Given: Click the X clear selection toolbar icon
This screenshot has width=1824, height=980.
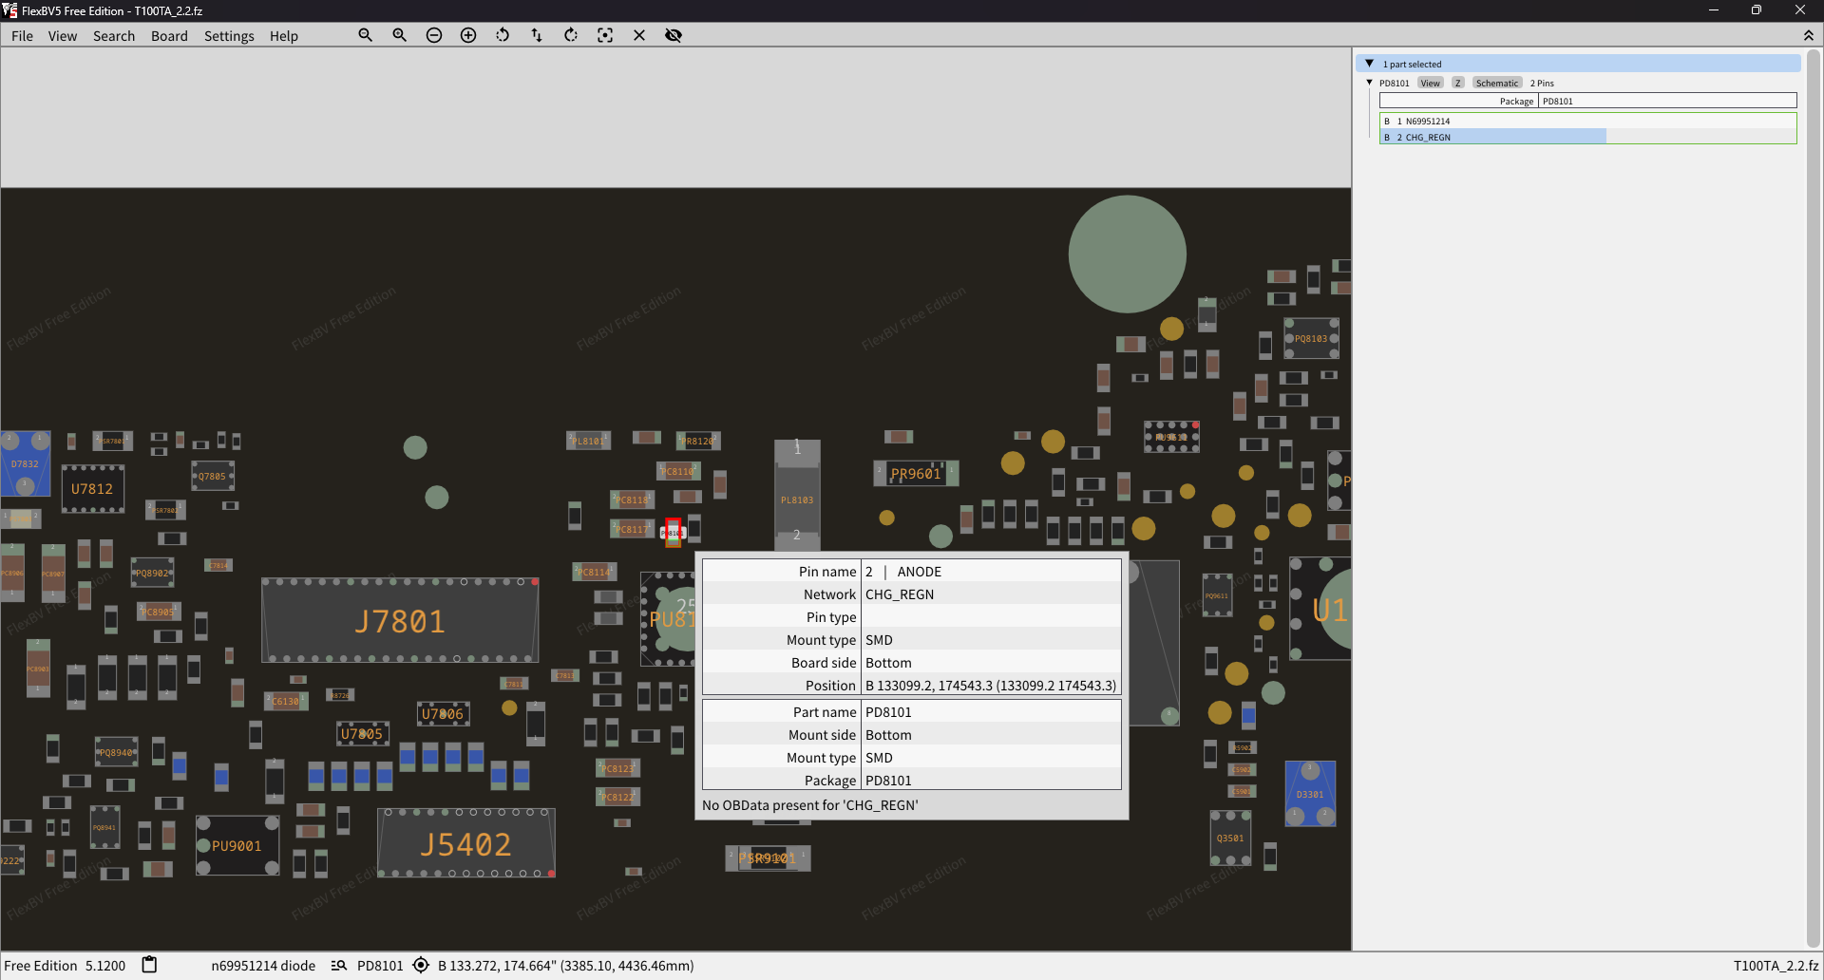Looking at the screenshot, I should [x=639, y=35].
